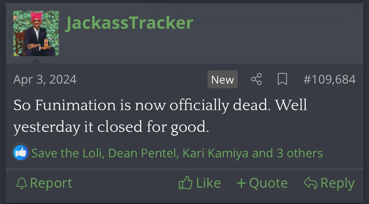Open the JackassTracker user profile link
The height and width of the screenshot is (204, 369).
point(129,23)
